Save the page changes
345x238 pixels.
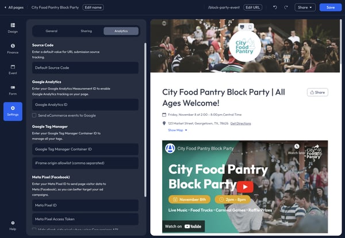coord(331,7)
